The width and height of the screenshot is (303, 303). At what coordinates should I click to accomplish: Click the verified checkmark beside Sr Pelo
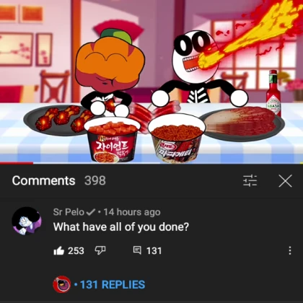click(91, 212)
